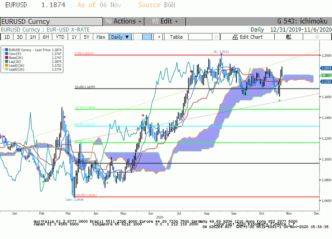This screenshot has height=239, width=332.
Task: Click the Source BGN header text
Action: [157, 5]
